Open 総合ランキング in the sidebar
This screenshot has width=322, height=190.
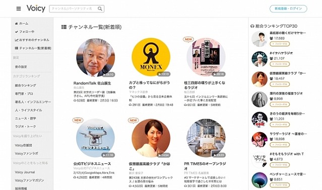25,85
